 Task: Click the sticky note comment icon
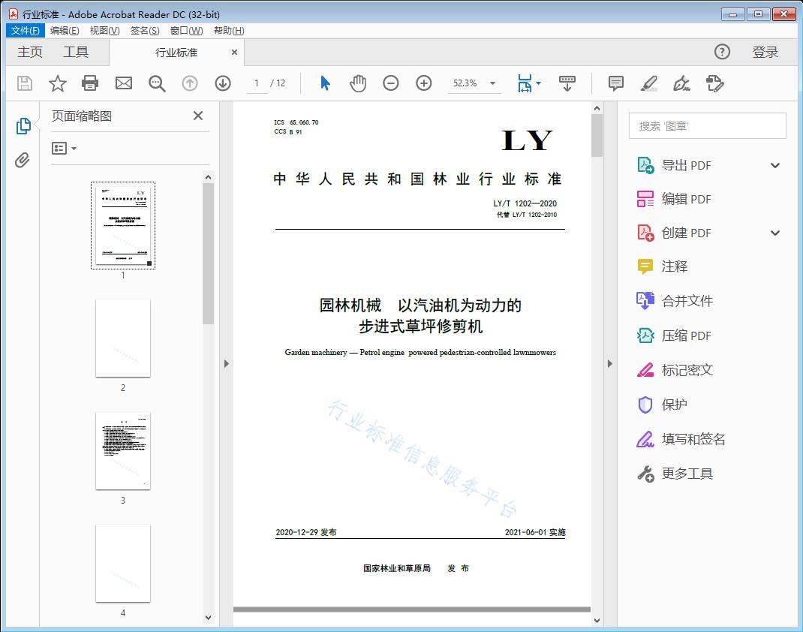click(x=615, y=83)
